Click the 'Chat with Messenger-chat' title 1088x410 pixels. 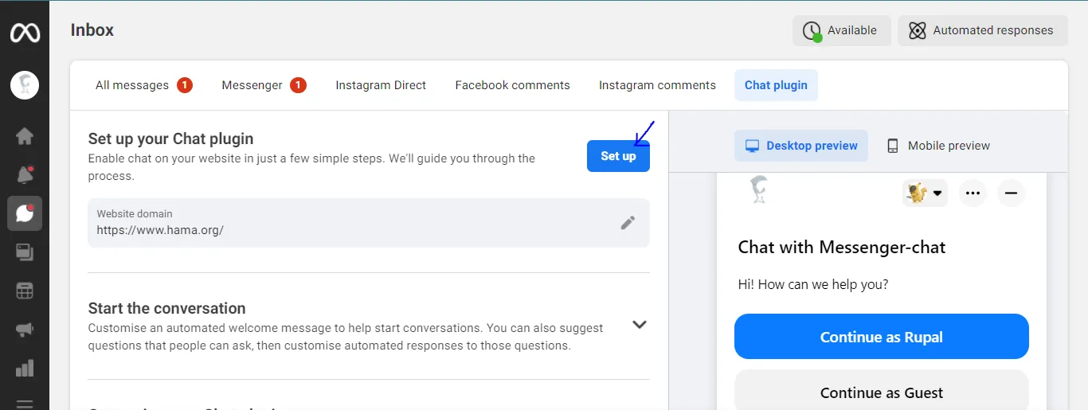[842, 247]
